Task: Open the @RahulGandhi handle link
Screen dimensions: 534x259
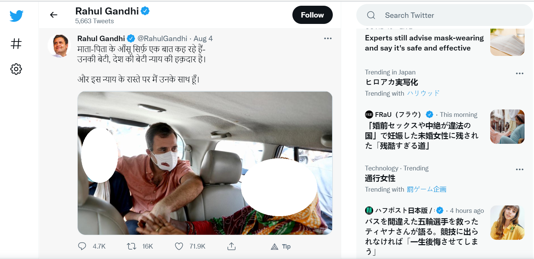Action: (162, 38)
